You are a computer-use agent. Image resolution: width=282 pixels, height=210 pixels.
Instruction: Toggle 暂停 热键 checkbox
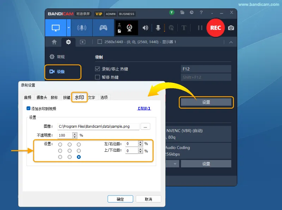97,77
